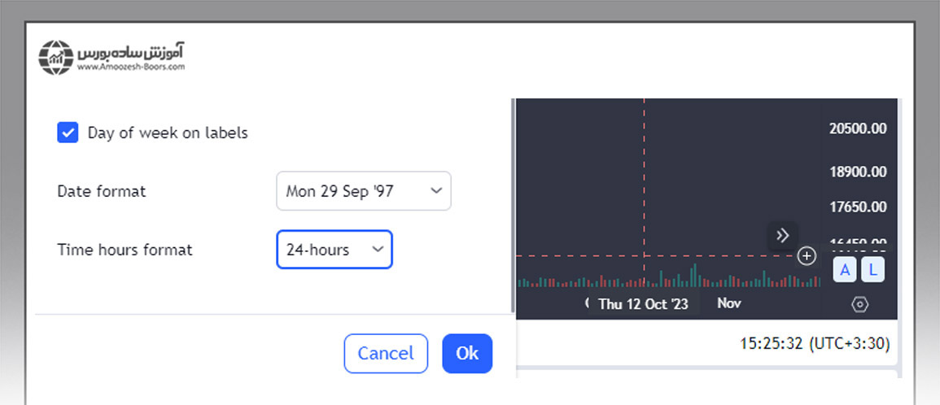The image size is (940, 405).
Task: Click the tallest green volume bar
Action: [x=694, y=276]
